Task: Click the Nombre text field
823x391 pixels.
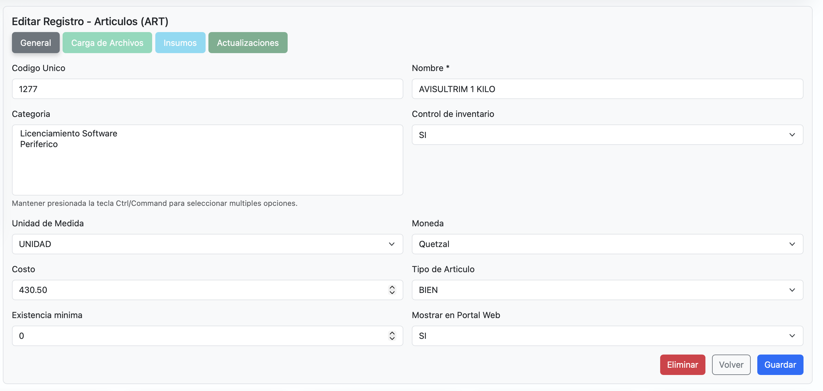Action: 607,89
